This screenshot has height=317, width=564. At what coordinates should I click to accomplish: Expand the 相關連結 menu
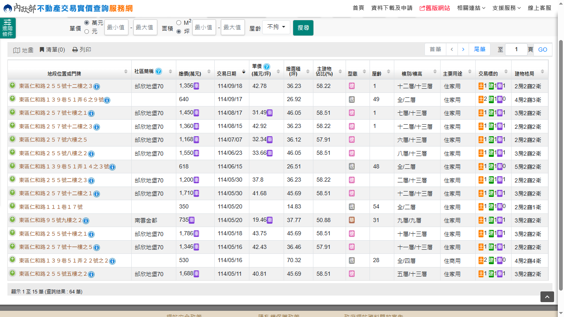point(471,8)
